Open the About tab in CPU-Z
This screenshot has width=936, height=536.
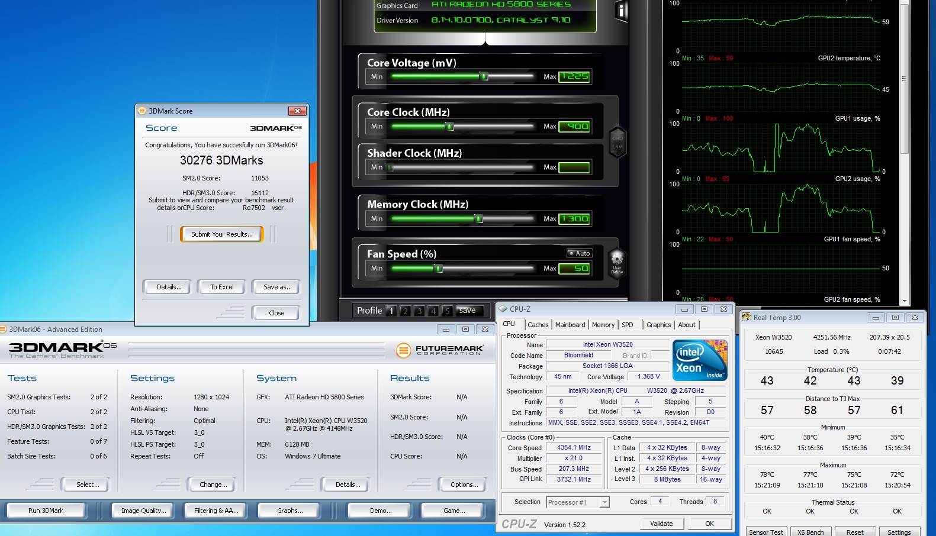[687, 325]
